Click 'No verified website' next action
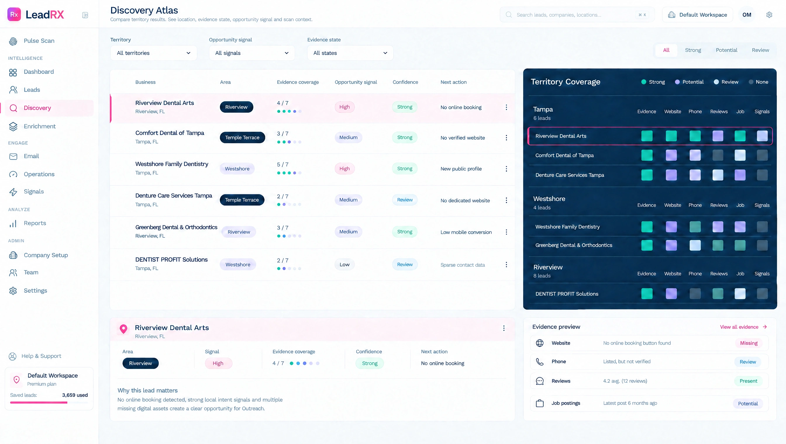Image resolution: width=786 pixels, height=444 pixels. (462, 138)
